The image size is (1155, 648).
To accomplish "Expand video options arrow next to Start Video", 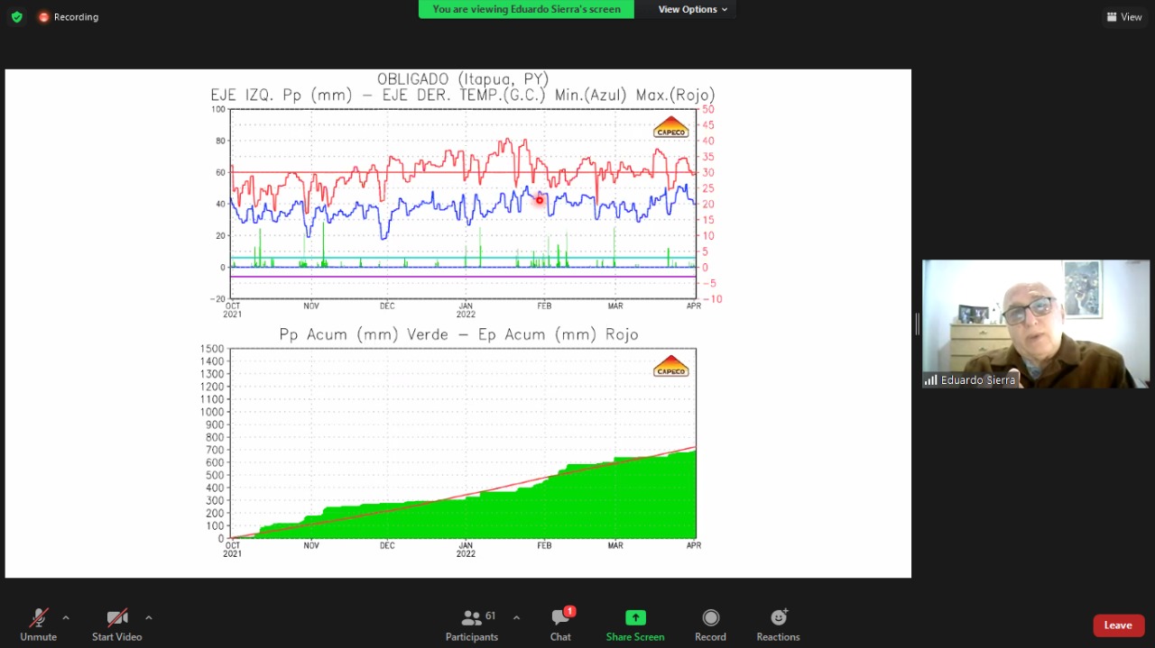I will (149, 617).
